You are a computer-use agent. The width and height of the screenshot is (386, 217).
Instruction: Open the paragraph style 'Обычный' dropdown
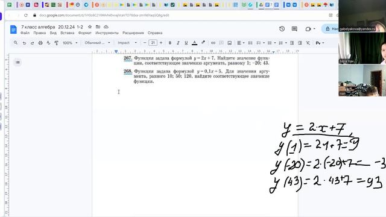pyautogui.click(x=97, y=43)
